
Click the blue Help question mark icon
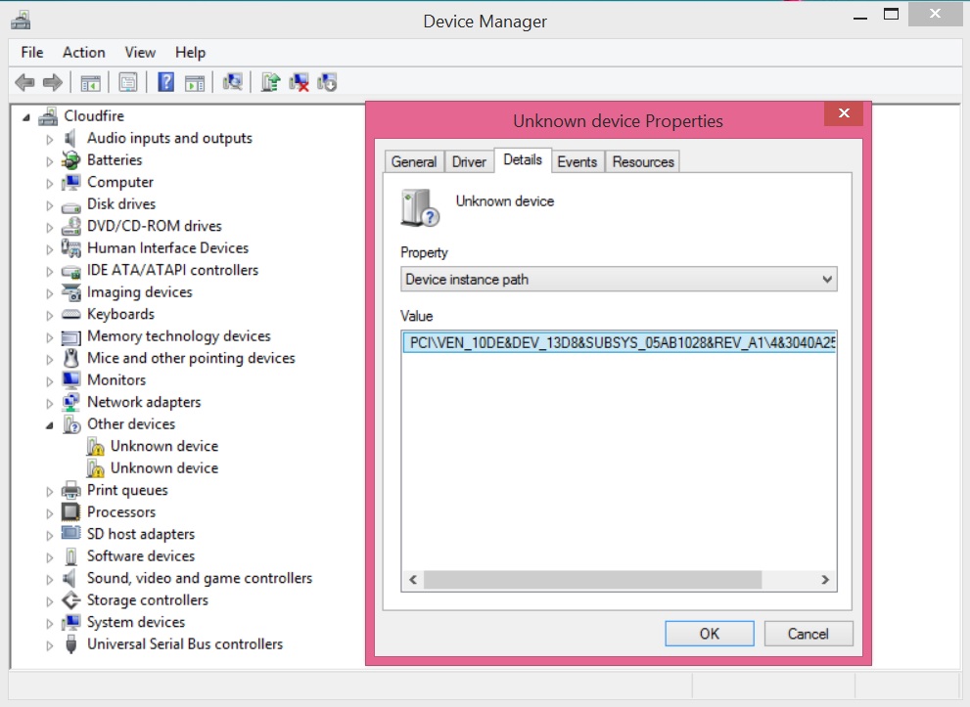(166, 83)
